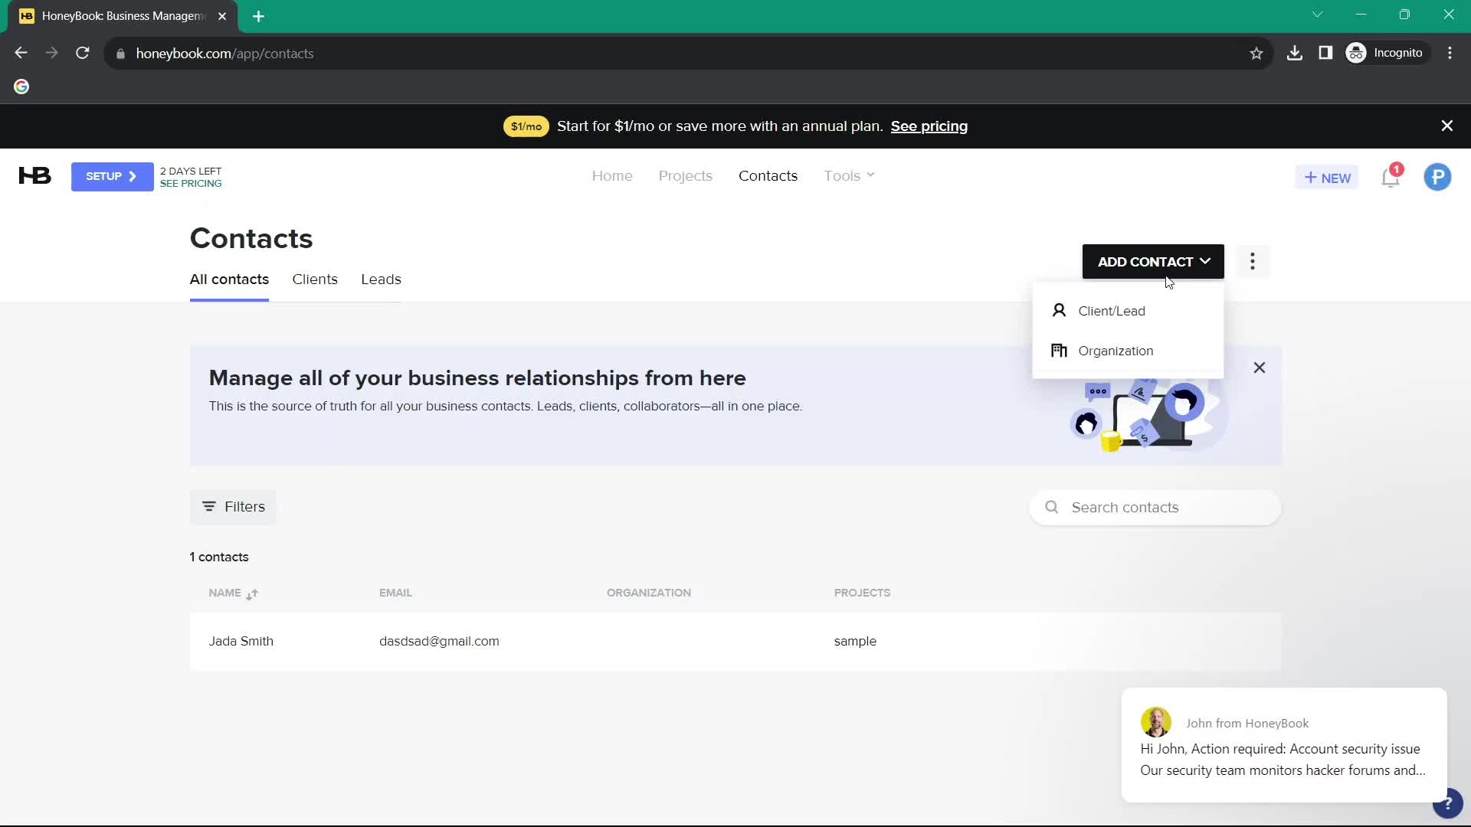The width and height of the screenshot is (1471, 827).
Task: Dismiss the banner close button
Action: coord(1446,126)
